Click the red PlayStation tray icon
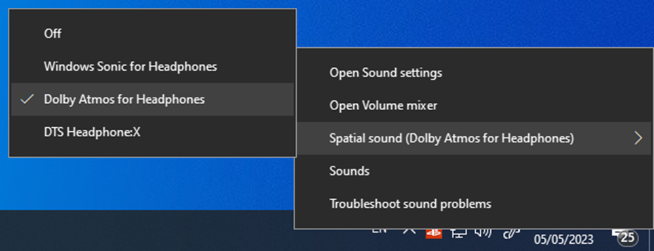654x251 pixels. pos(434,233)
